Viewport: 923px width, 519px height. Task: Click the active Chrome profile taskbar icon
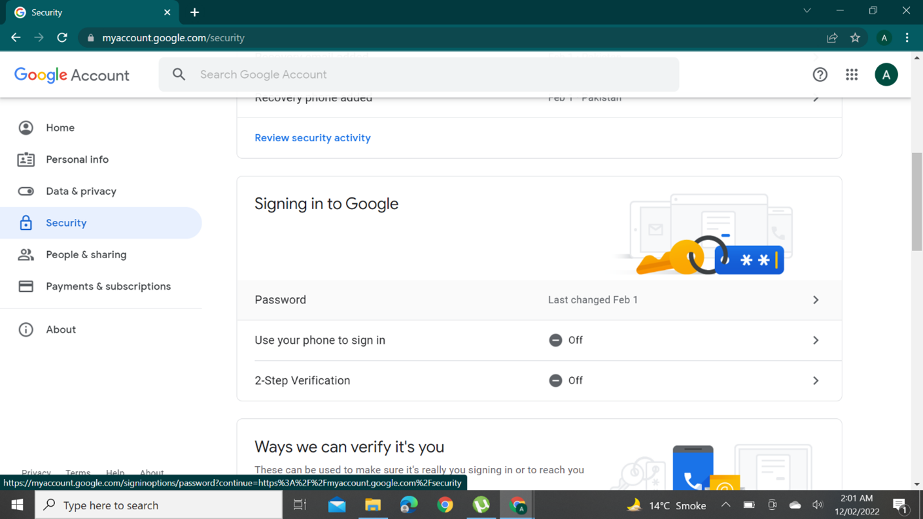coord(517,505)
